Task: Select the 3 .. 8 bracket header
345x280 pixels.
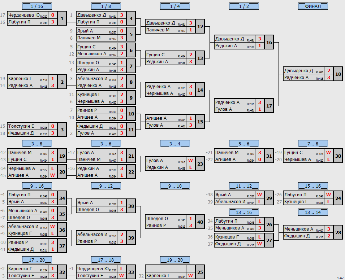Action: point(37,144)
